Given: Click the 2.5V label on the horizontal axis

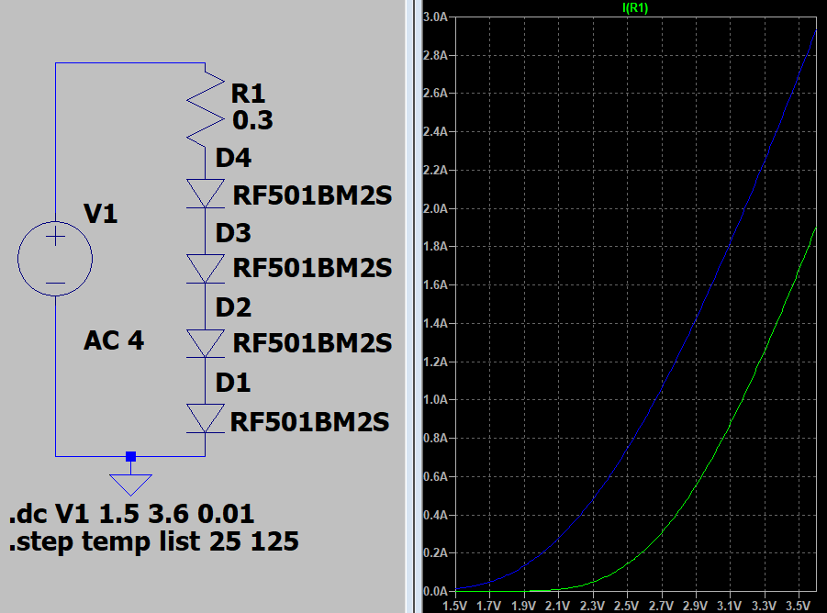Looking at the screenshot, I should click(x=626, y=606).
